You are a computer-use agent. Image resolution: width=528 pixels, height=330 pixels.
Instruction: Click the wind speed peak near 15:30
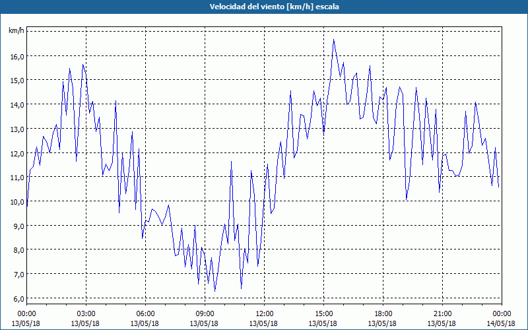pyautogui.click(x=333, y=40)
